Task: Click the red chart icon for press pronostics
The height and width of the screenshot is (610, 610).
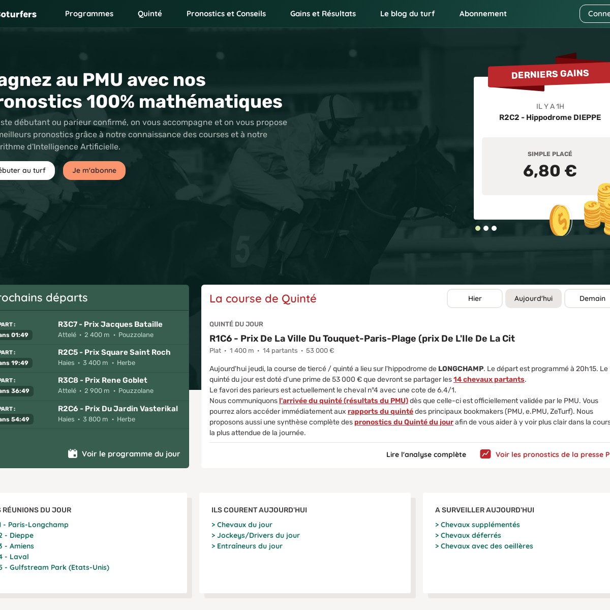Action: (x=485, y=454)
